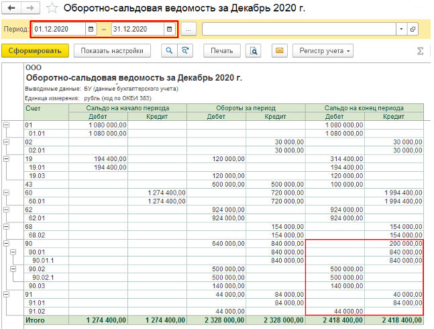Click account 90.03 debit turnover 140 000,00

[x=216, y=286]
